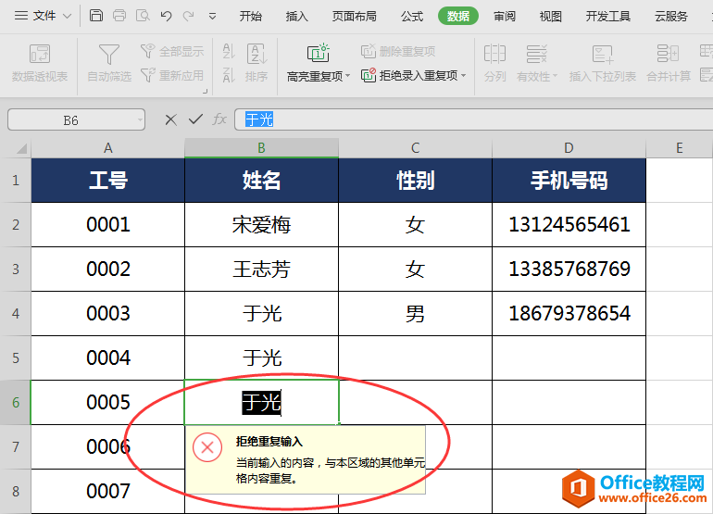Click the fx insert function icon
Image resolution: width=713 pixels, height=514 pixels.
[x=219, y=119]
